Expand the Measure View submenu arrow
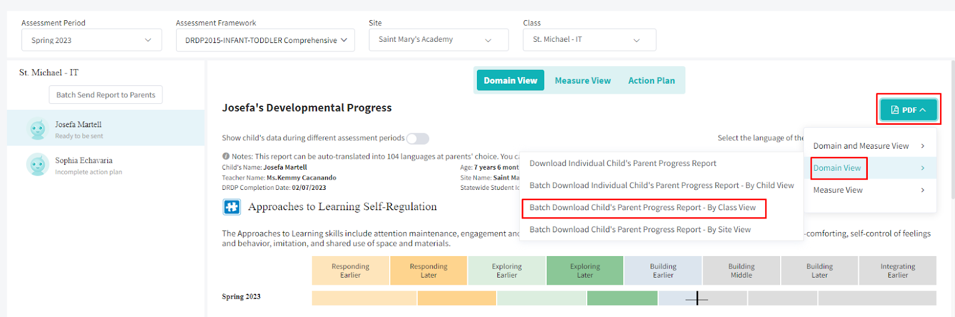The height and width of the screenshot is (317, 955). (922, 190)
